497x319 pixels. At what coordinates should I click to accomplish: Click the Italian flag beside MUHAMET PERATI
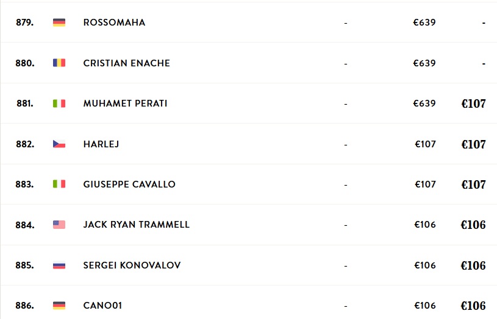pyautogui.click(x=59, y=103)
